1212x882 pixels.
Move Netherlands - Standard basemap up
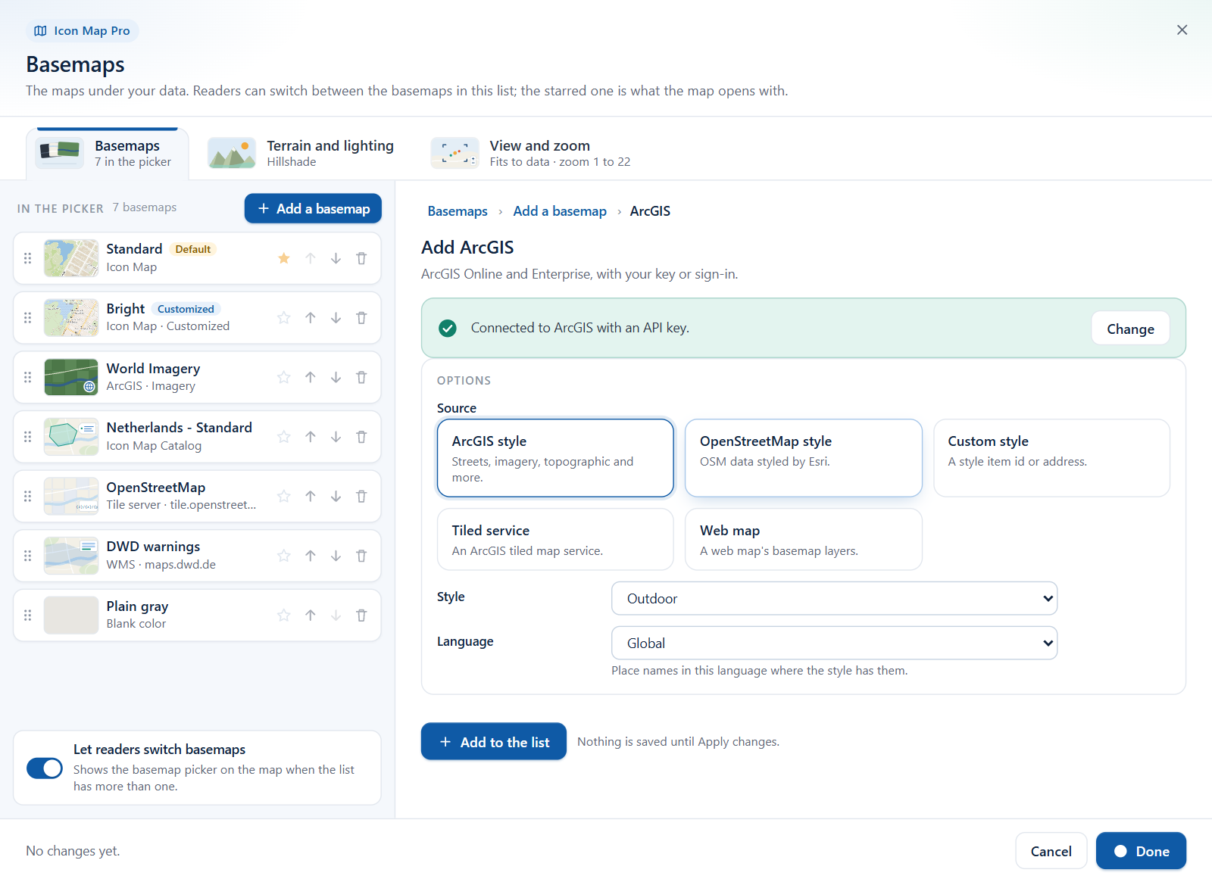click(311, 437)
